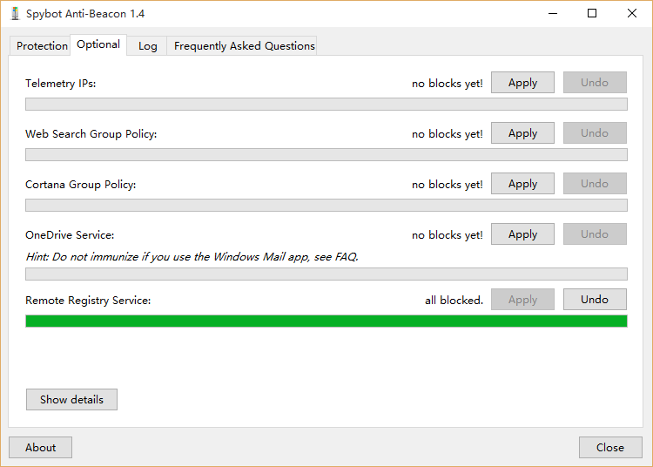Switch to the Protection tab
This screenshot has width=653, height=467.
click(x=42, y=46)
